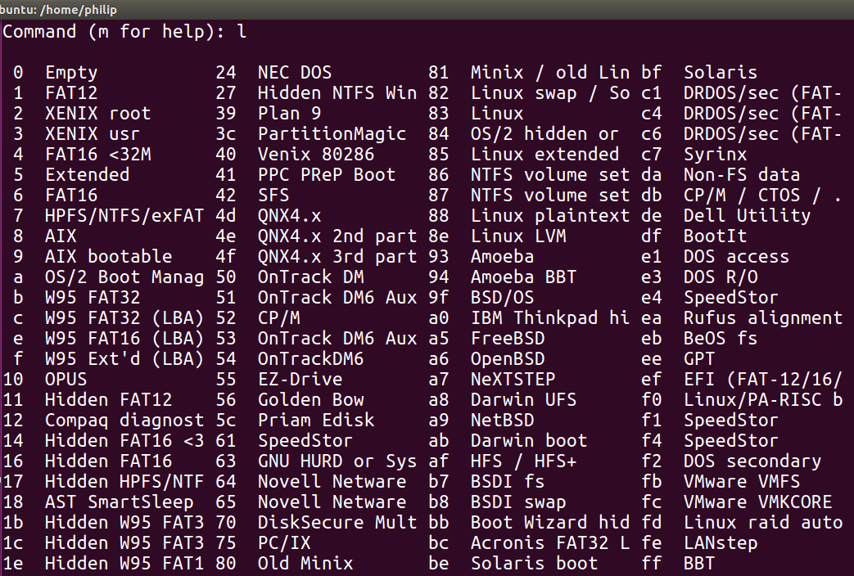The width and height of the screenshot is (854, 576).
Task: Select 'OnTrackDM6' entry
Action: coord(310,359)
